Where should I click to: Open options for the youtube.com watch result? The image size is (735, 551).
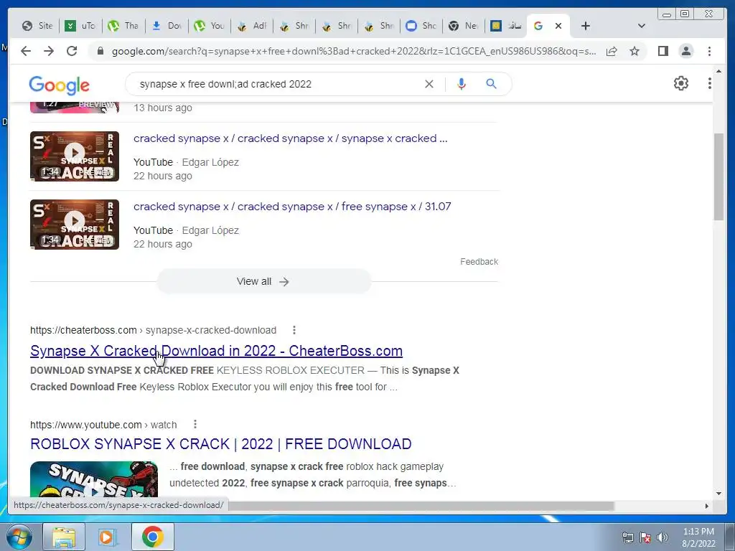pyautogui.click(x=195, y=425)
